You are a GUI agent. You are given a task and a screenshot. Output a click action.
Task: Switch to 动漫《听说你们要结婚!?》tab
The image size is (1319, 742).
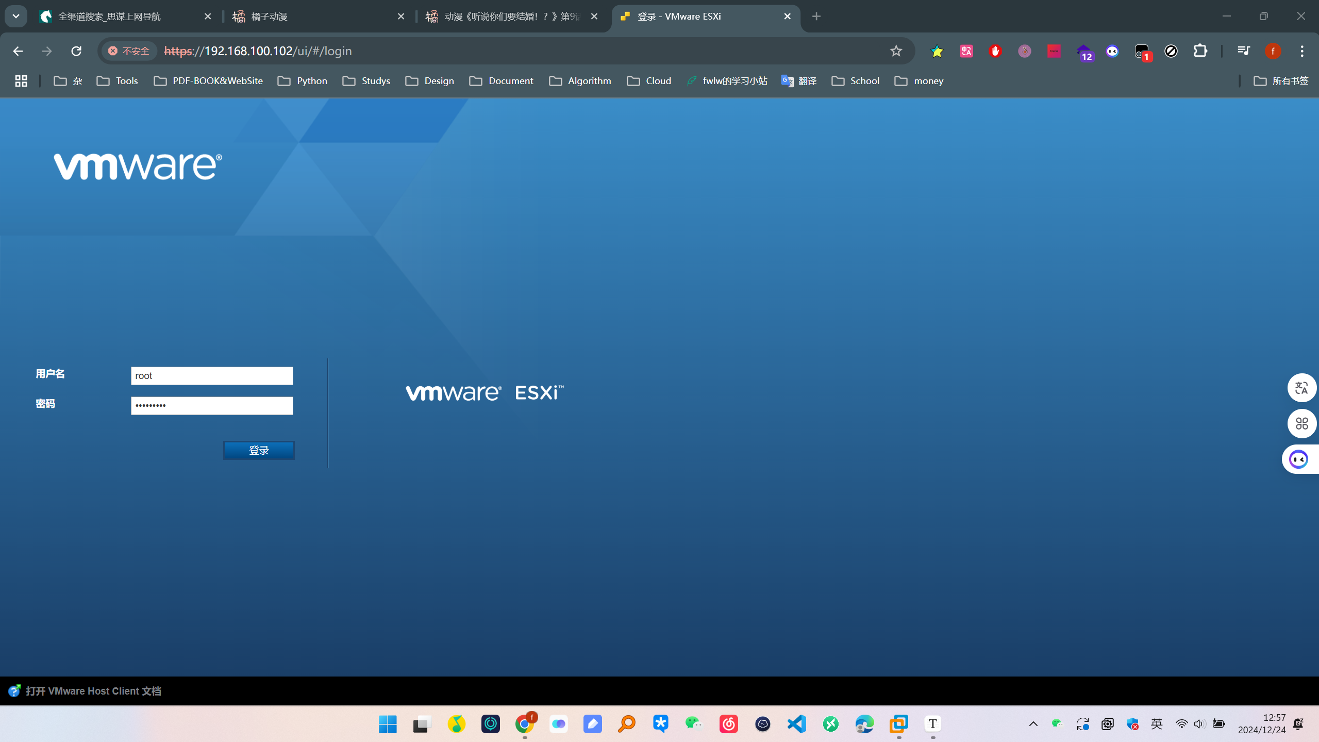click(512, 17)
